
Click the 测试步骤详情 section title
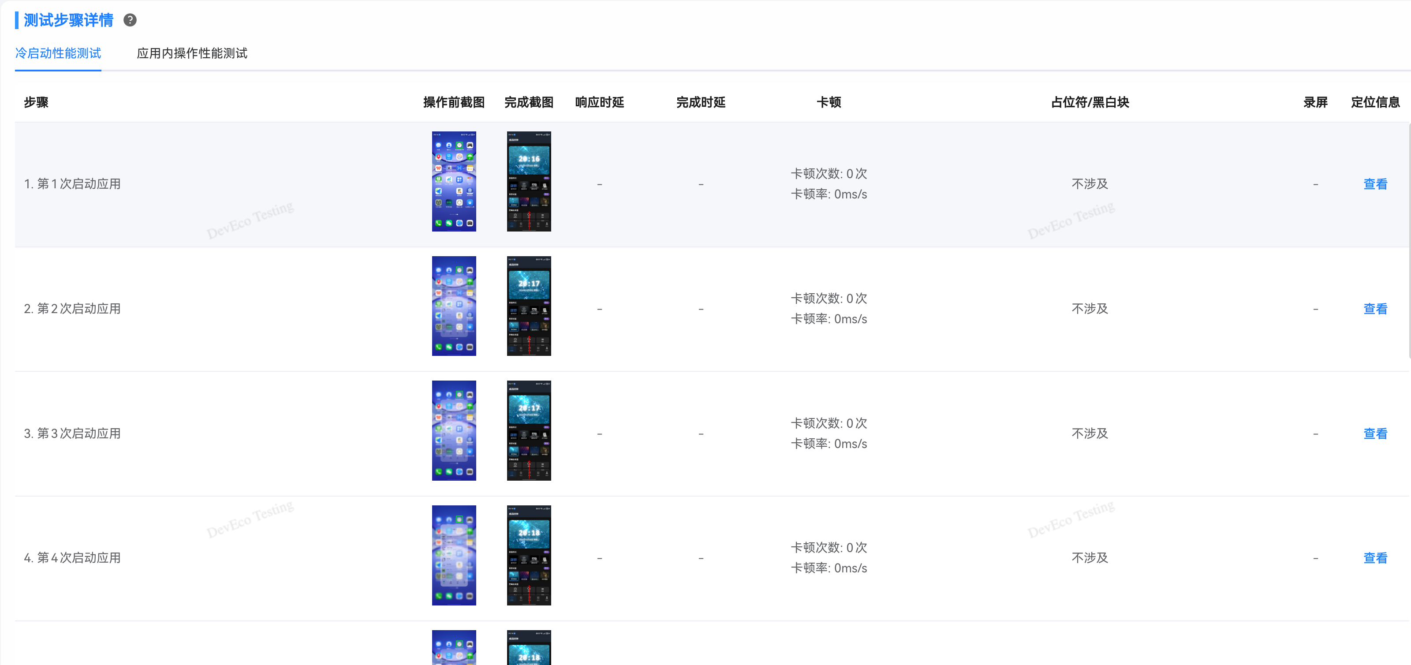tap(68, 20)
